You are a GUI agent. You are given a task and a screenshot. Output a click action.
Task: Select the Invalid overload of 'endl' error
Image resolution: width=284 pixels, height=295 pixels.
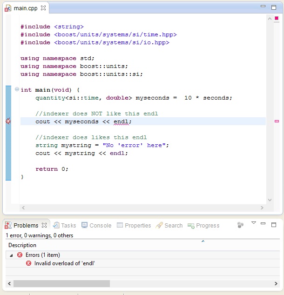142,263
